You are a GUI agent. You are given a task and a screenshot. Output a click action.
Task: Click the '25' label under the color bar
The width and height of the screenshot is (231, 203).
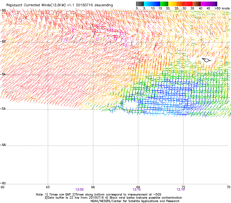coord(176,8)
